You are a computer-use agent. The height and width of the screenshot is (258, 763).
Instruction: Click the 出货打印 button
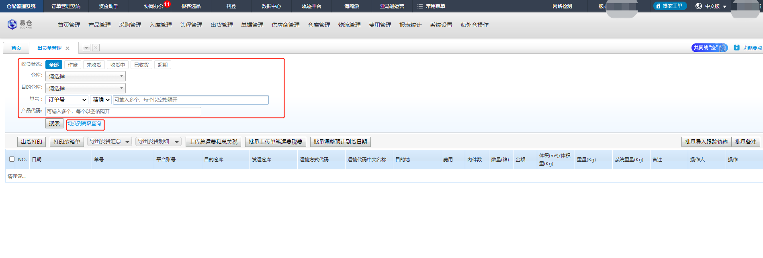click(31, 142)
